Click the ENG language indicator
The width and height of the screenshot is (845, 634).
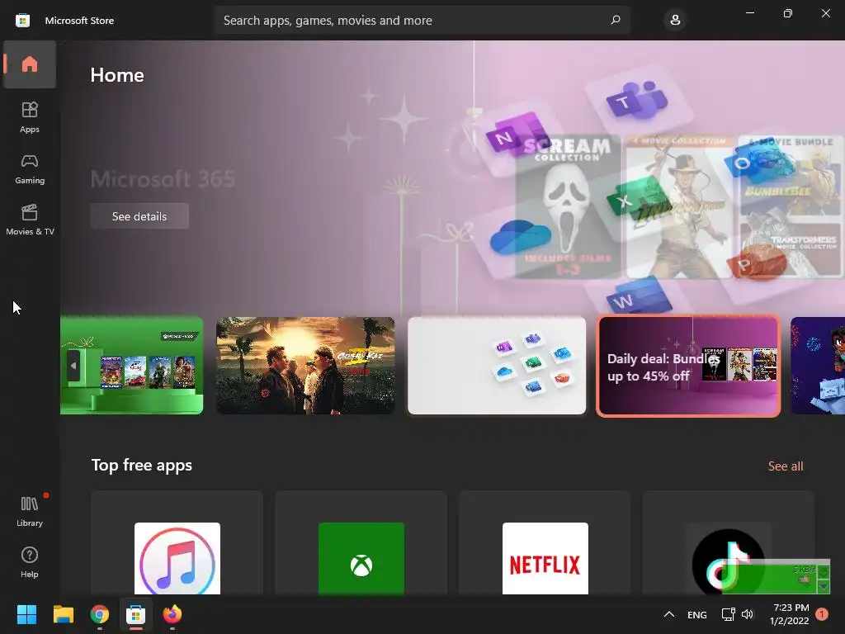(696, 614)
